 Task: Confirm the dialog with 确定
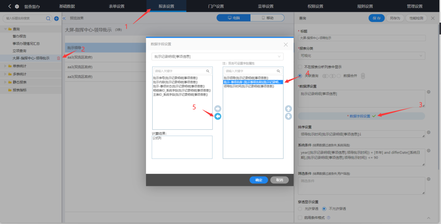258,180
